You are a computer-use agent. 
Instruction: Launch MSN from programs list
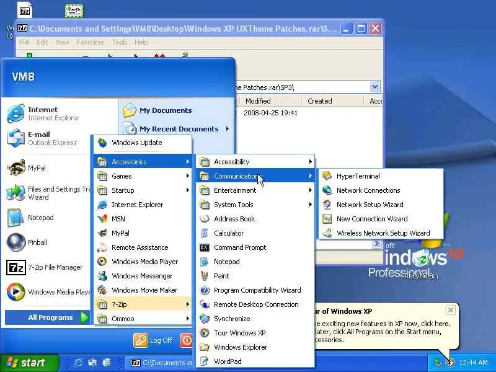click(143, 219)
